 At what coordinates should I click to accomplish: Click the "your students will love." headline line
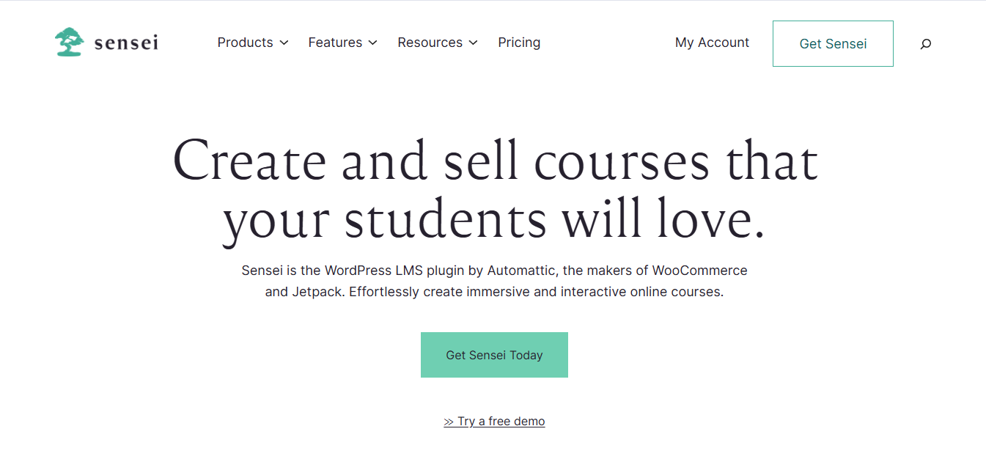tap(495, 219)
